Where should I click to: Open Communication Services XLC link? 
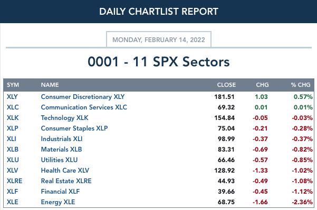coord(84,107)
